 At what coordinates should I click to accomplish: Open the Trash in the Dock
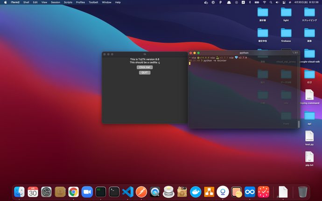[x=302, y=192]
